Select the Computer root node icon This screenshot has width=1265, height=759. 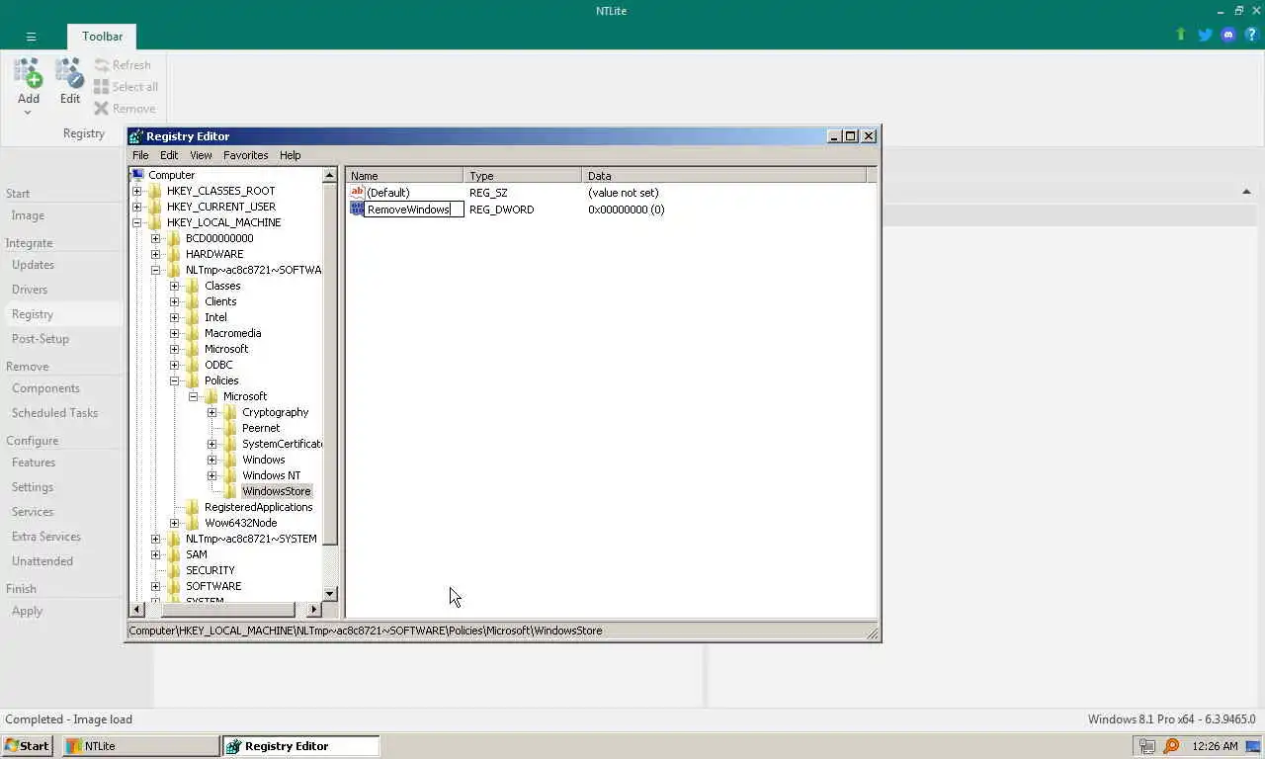[x=138, y=175]
